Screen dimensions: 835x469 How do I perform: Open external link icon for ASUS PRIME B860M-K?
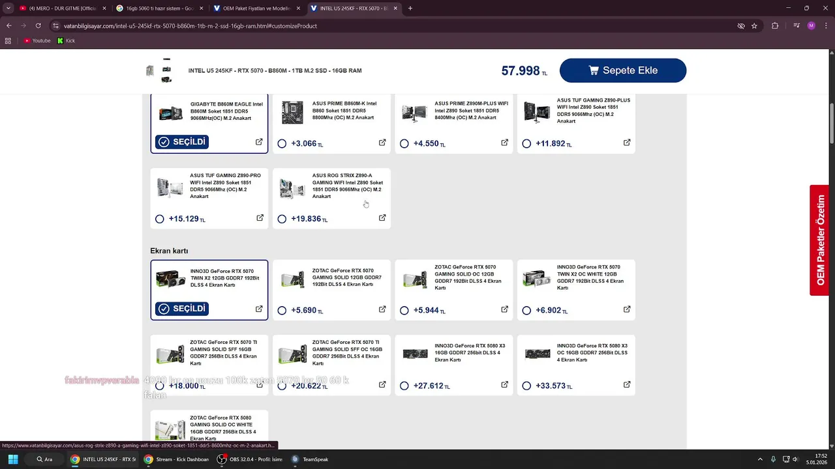tap(382, 143)
